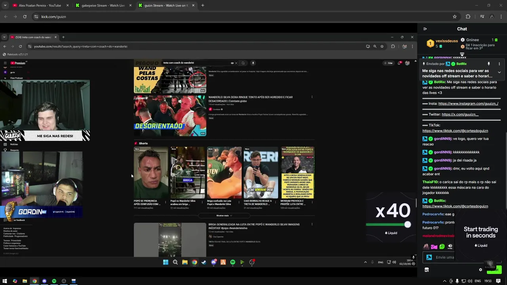Click the green Chat send button
Screen dimensions: 507x285
(494, 270)
